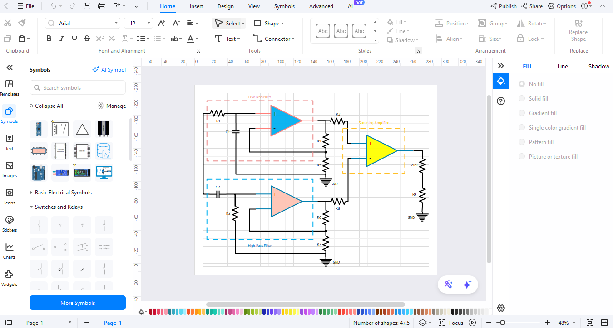613x328 pixels.
Task: Increase font size with larger A icon
Action: point(161,23)
